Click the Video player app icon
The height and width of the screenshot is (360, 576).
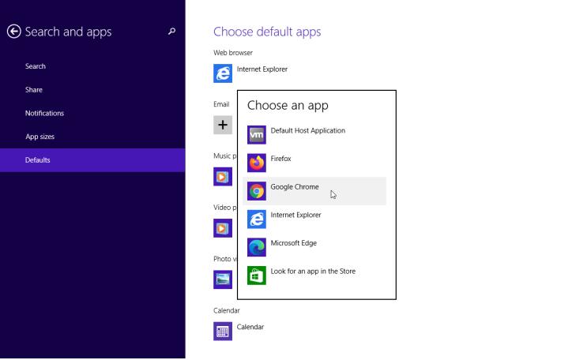223,228
